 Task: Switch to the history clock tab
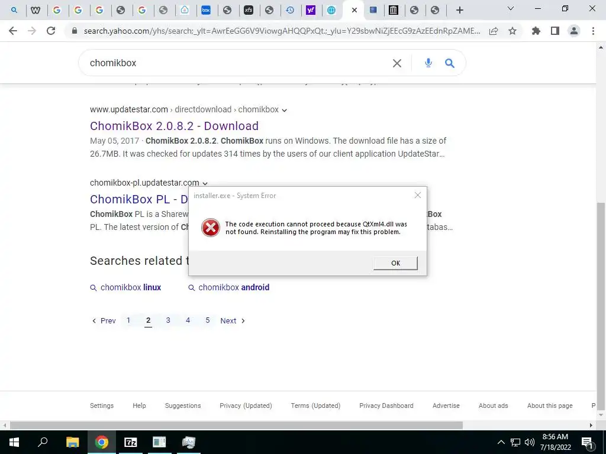pyautogui.click(x=290, y=10)
